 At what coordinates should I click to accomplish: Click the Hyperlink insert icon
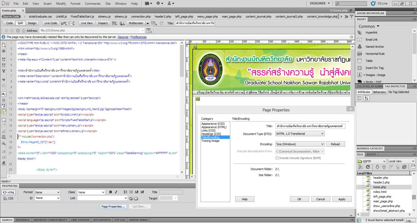360,32
